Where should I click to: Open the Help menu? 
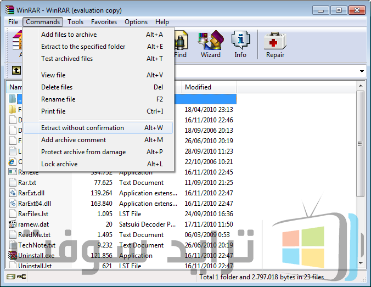point(162,22)
